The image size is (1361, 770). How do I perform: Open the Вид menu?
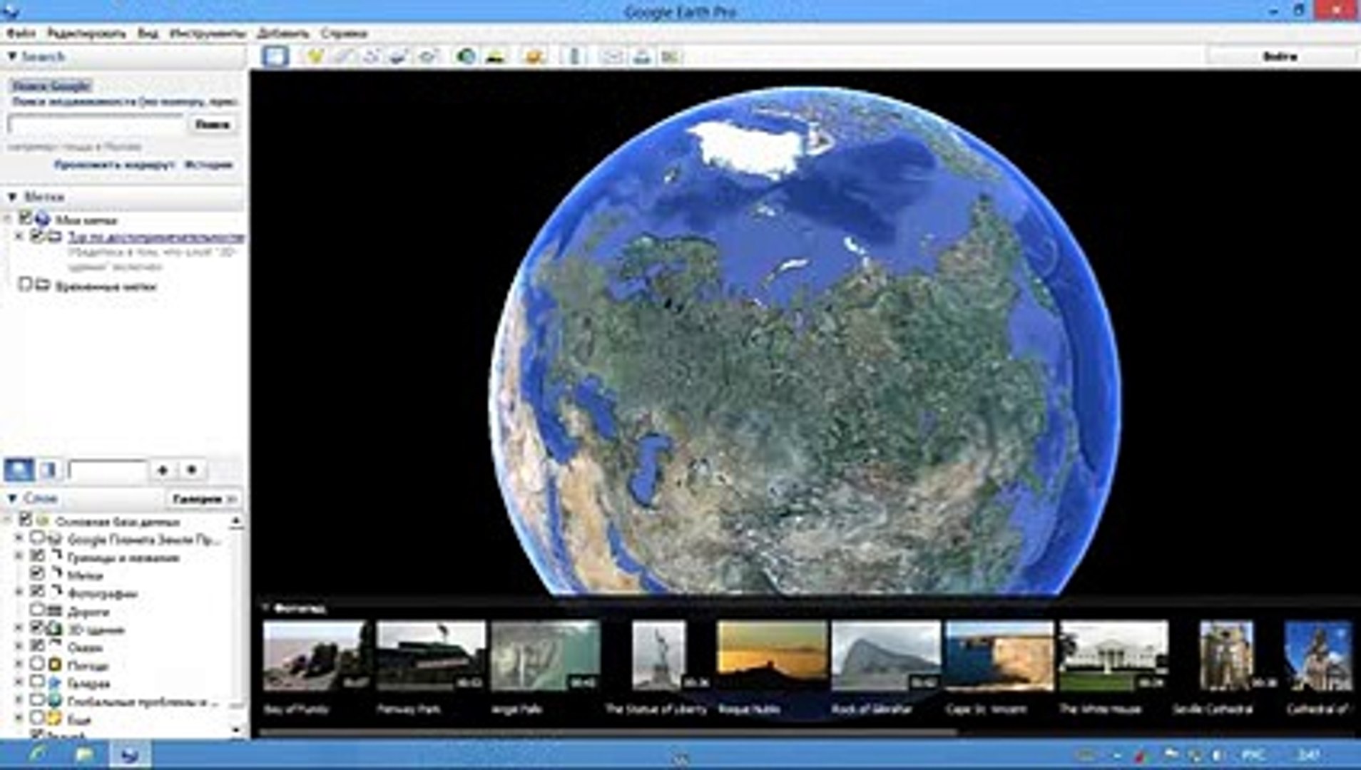pyautogui.click(x=148, y=34)
